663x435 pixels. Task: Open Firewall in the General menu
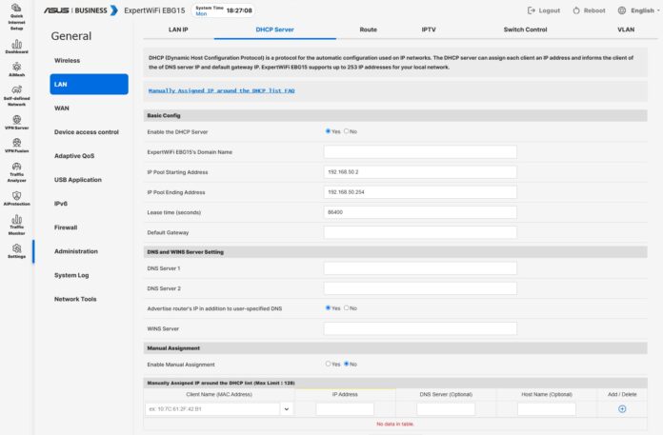pos(66,227)
